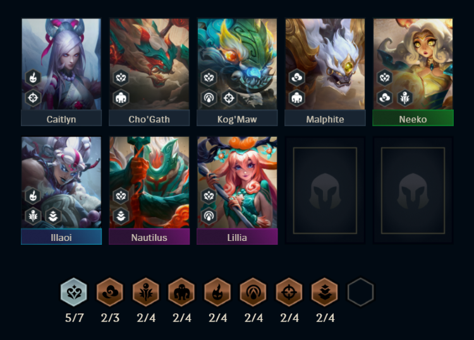Open the Lillia champion portrait
This screenshot has height=340, width=474.
(x=237, y=182)
